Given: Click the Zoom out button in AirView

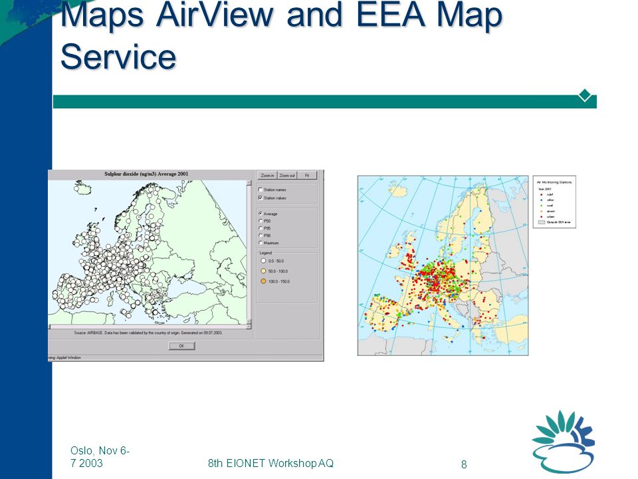Looking at the screenshot, I should click(x=287, y=176).
